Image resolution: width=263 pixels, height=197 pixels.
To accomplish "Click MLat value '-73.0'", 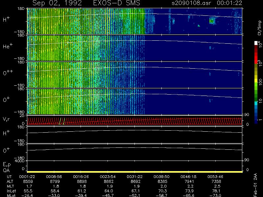I will (215, 195).
